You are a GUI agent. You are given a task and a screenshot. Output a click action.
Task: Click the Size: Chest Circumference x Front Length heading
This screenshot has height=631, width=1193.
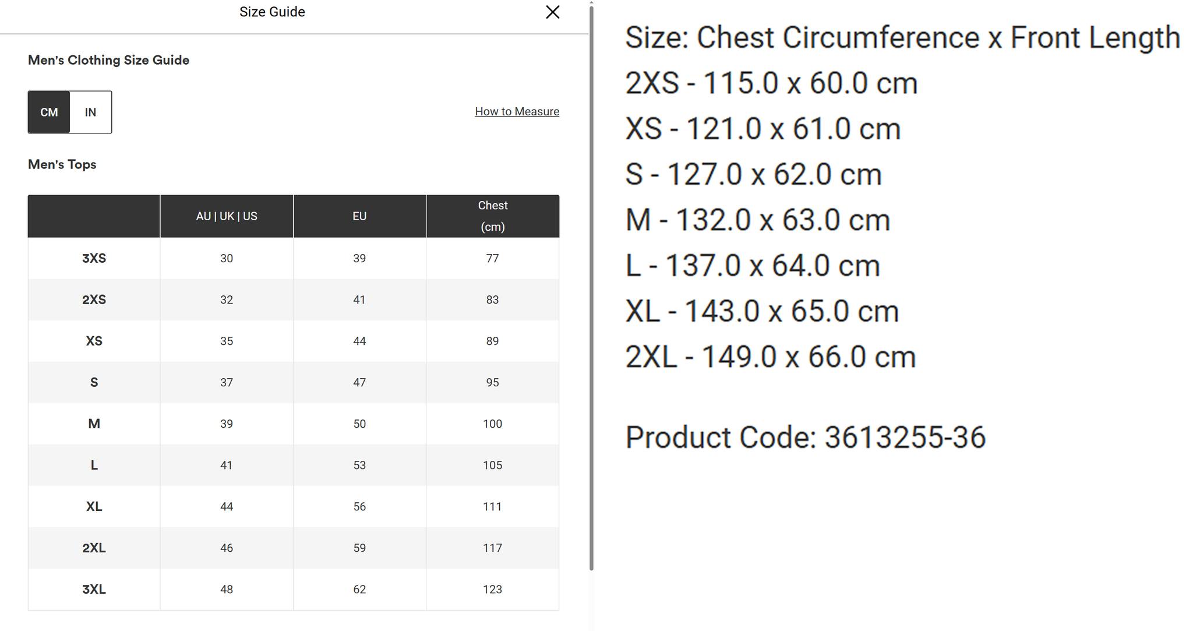click(902, 38)
